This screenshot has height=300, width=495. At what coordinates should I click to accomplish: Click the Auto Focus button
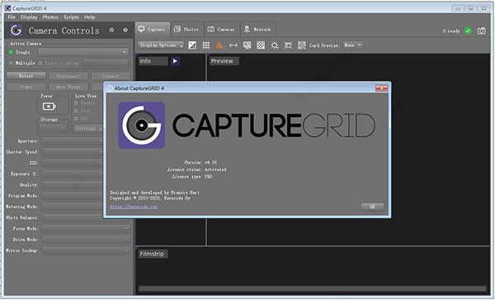pos(68,87)
